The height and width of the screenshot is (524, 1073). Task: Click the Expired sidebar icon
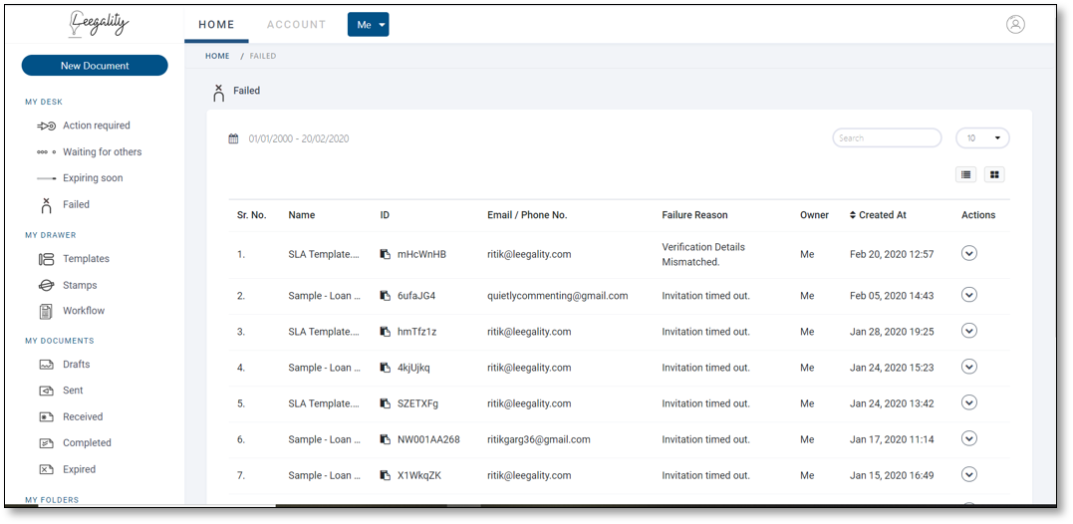pyautogui.click(x=47, y=469)
